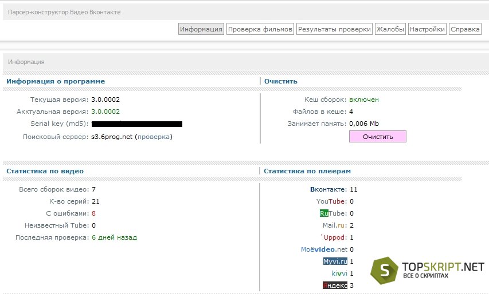Click the YouTube player label
Viewport: 489px width, 294px height.
[331, 201]
